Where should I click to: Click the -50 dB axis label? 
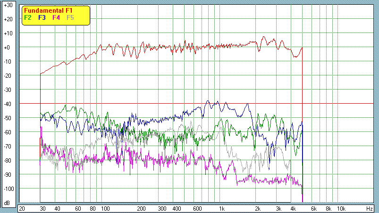click(8, 118)
